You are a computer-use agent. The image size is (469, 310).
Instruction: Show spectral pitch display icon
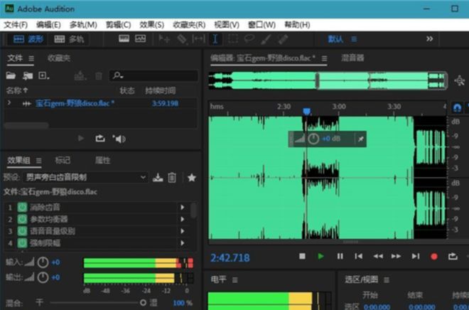coord(140,38)
